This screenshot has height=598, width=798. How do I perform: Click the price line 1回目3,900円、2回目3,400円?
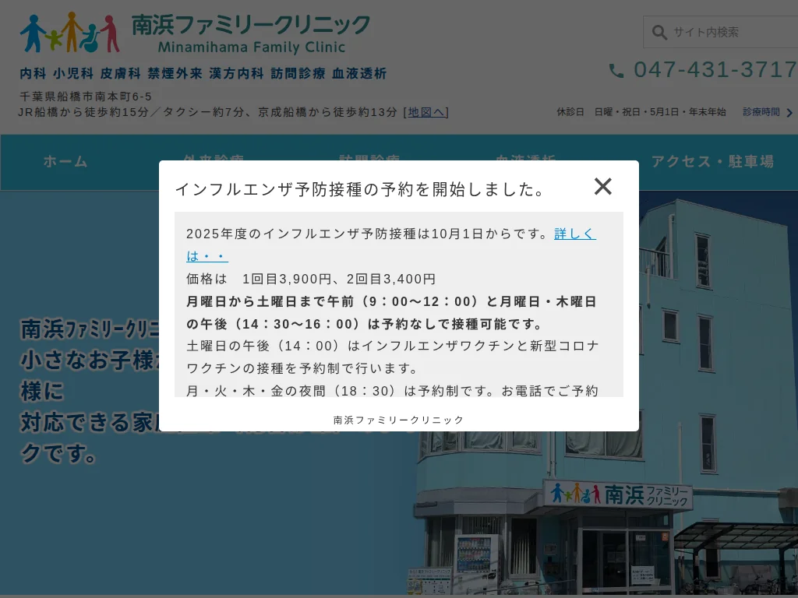(x=339, y=279)
